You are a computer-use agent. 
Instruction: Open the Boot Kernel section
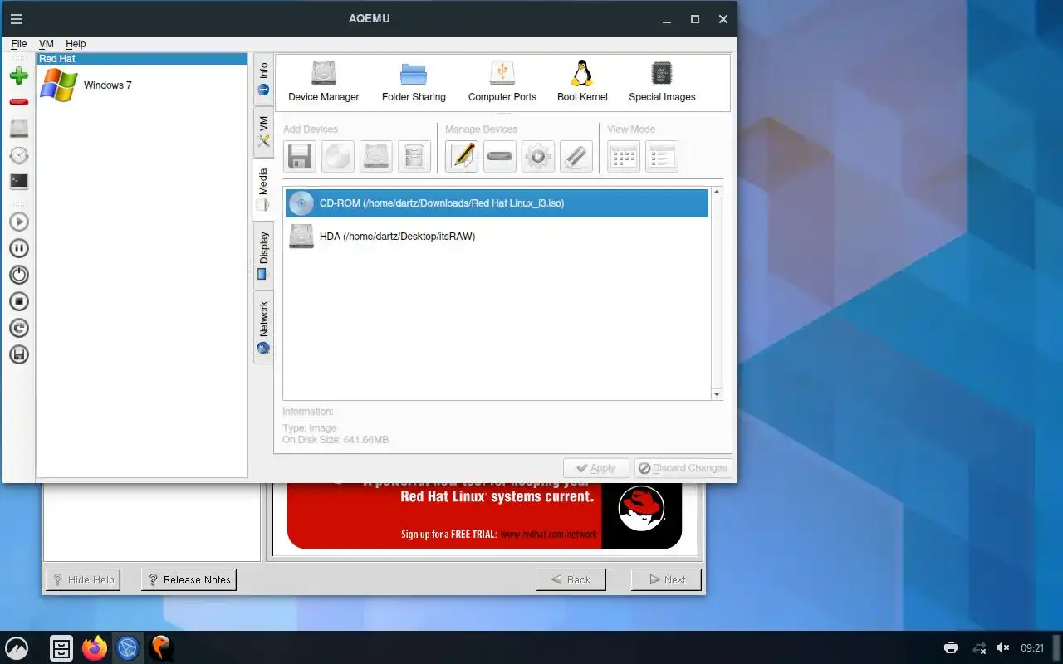coord(582,81)
